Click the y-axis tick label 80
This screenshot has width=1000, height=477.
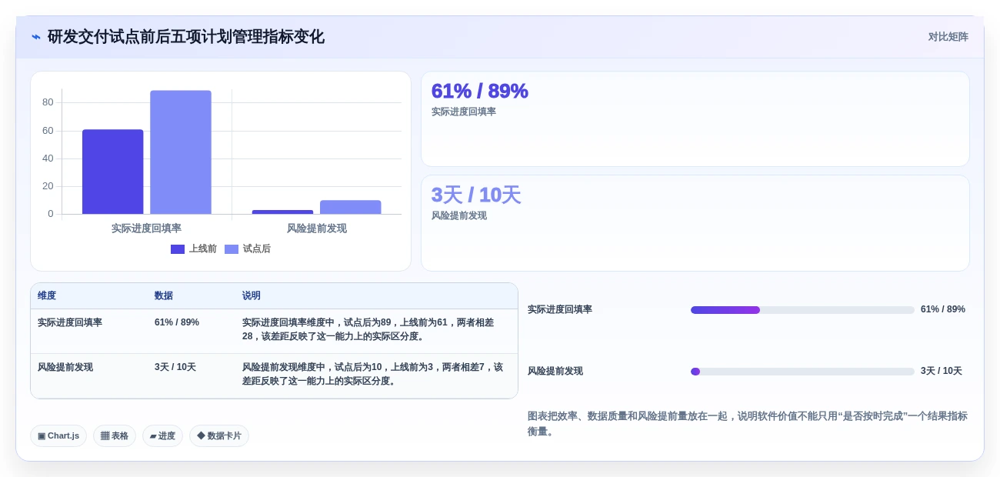click(48, 102)
